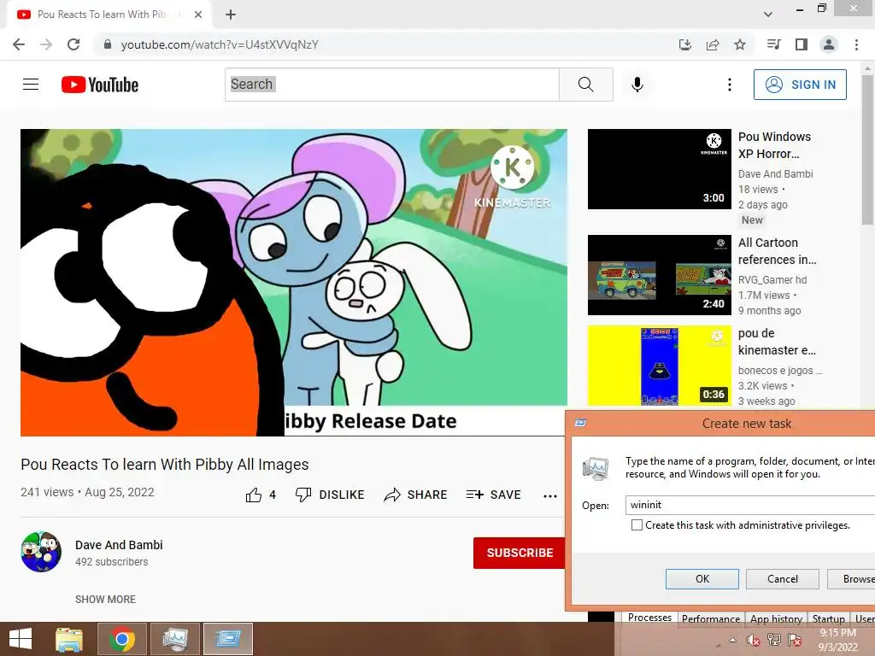Click the red SUBSCRIBE button
875x656 pixels.
point(520,553)
